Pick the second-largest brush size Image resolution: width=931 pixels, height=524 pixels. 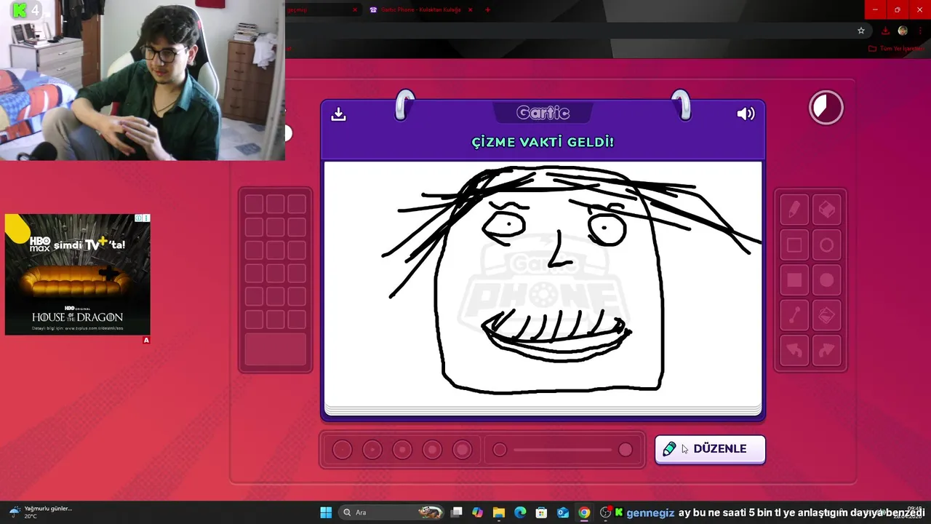pyautogui.click(x=432, y=450)
